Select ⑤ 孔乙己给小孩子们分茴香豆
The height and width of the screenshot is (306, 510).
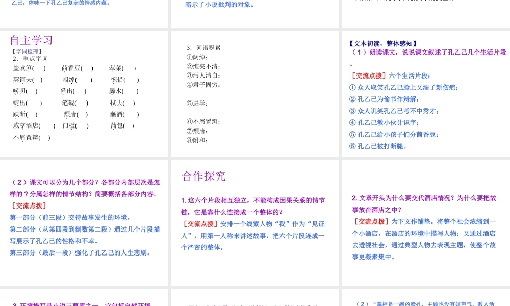[x=394, y=134]
